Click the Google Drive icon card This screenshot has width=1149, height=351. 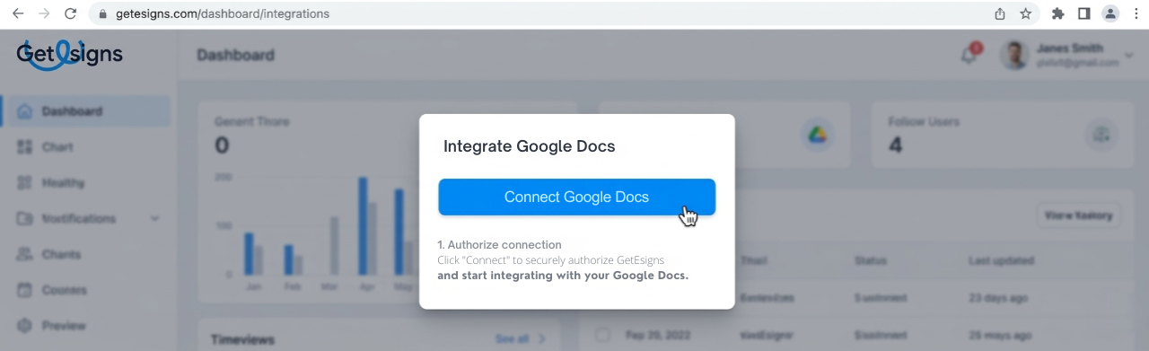click(x=817, y=134)
